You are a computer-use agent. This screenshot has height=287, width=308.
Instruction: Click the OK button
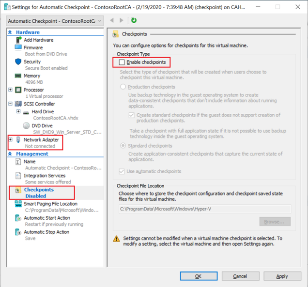(x=199, y=276)
